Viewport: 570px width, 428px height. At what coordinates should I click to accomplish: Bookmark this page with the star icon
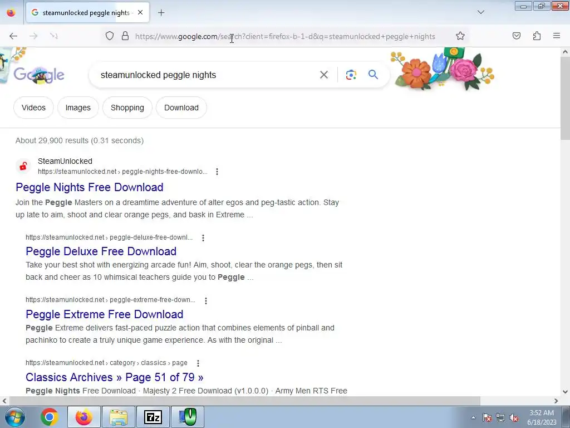(460, 36)
